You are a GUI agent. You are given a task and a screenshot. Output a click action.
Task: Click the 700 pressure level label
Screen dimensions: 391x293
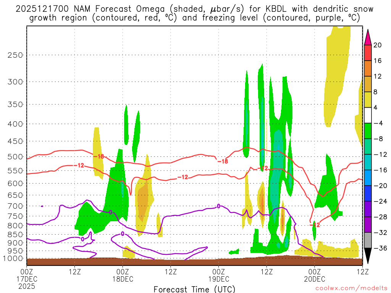pyautogui.click(x=15, y=206)
